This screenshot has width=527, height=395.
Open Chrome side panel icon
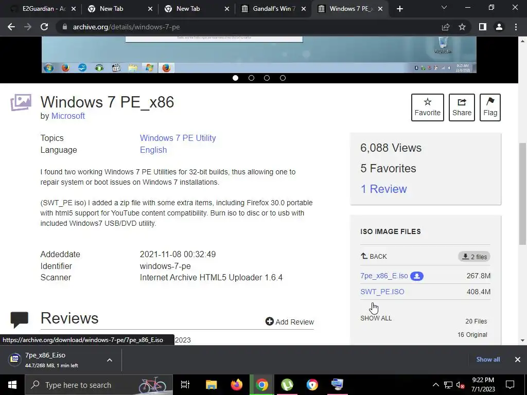pyautogui.click(x=483, y=27)
